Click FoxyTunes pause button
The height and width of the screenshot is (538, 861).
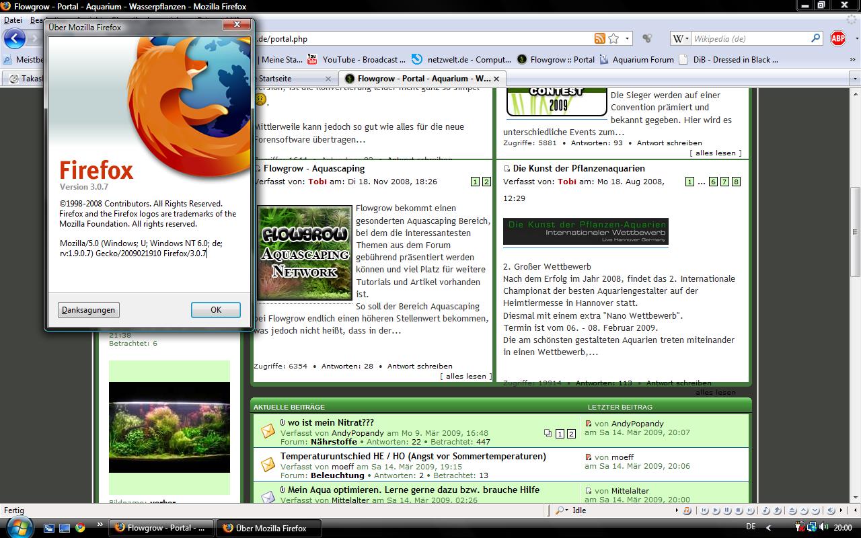(x=728, y=510)
